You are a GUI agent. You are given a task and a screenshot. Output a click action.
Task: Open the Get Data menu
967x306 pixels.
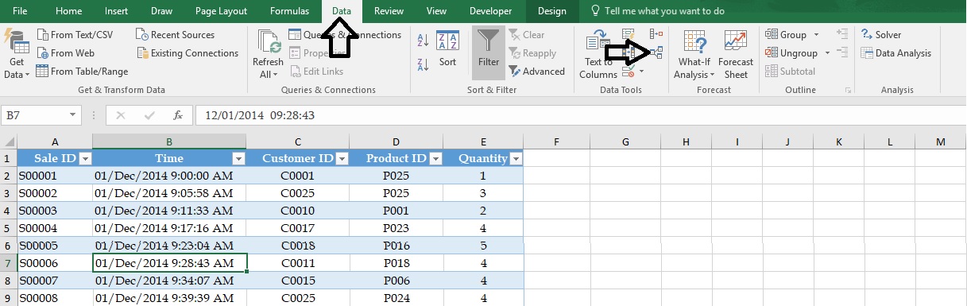point(16,54)
